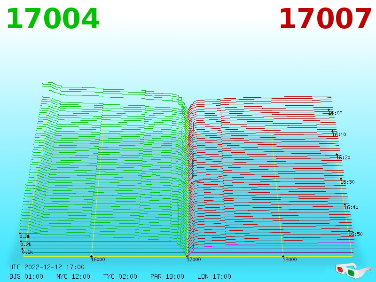Click the 0.3k volume axis label

click(25, 236)
